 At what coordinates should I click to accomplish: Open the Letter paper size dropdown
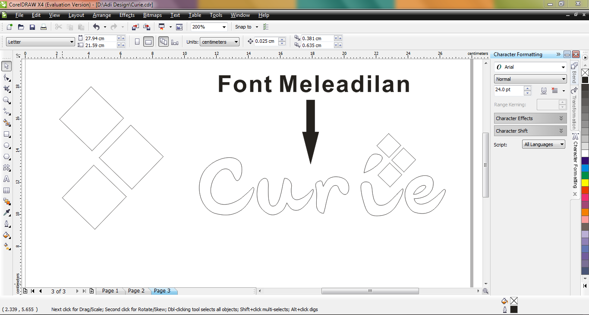[x=72, y=42]
